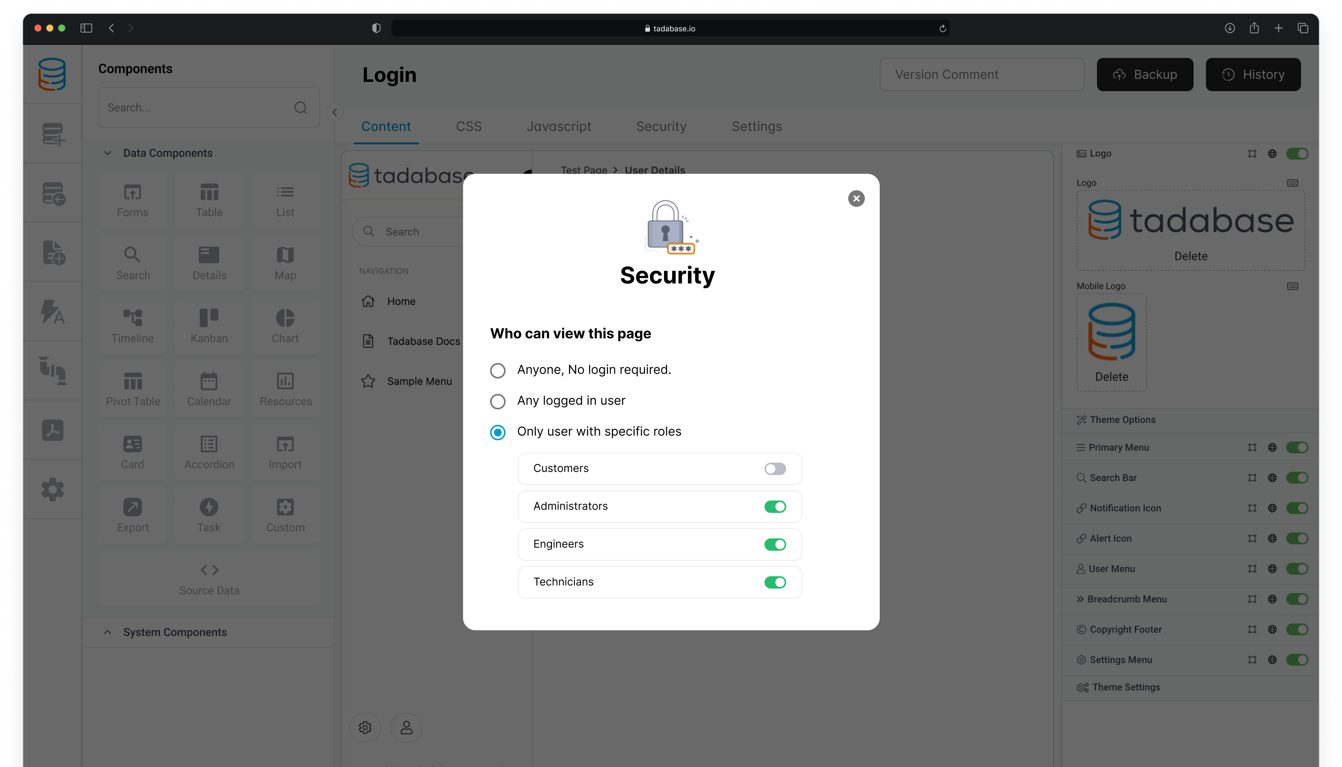Viewport: 1342px width, 767px height.
Task: Switch to the CSS tab
Action: [468, 126]
